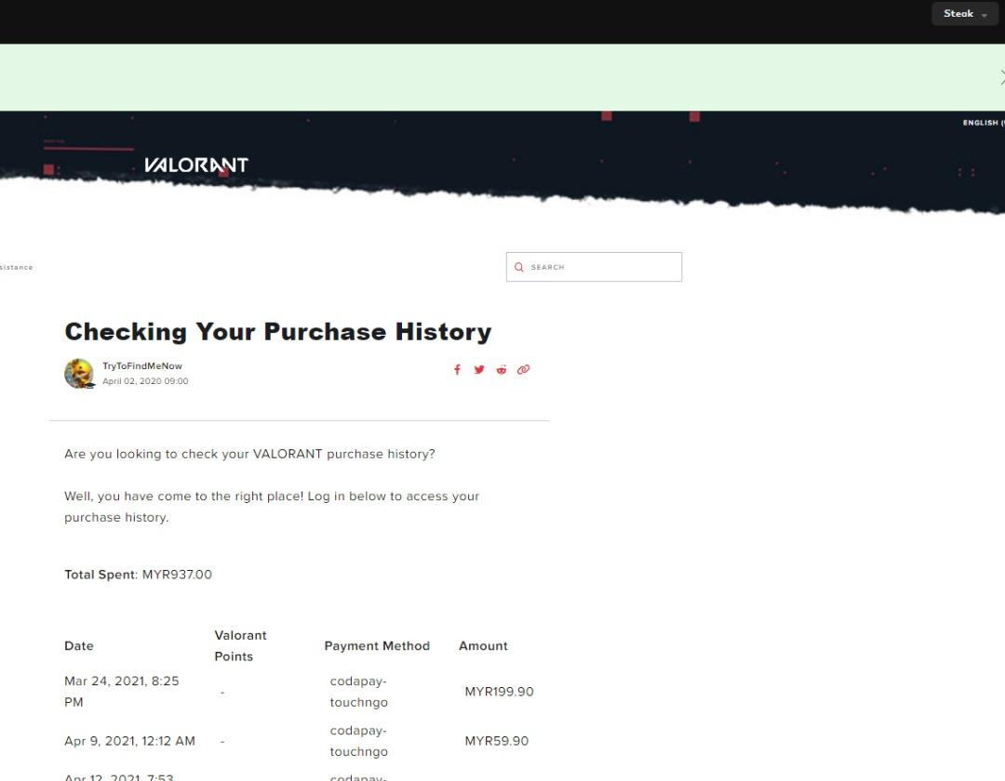Open the author's duck avatar
The width and height of the screenshot is (1005, 781).
[x=79, y=374]
